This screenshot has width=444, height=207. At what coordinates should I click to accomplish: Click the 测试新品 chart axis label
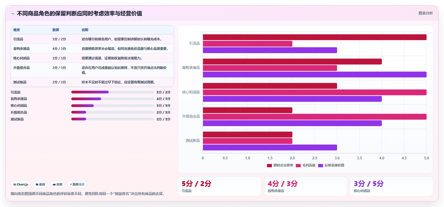tap(193, 141)
